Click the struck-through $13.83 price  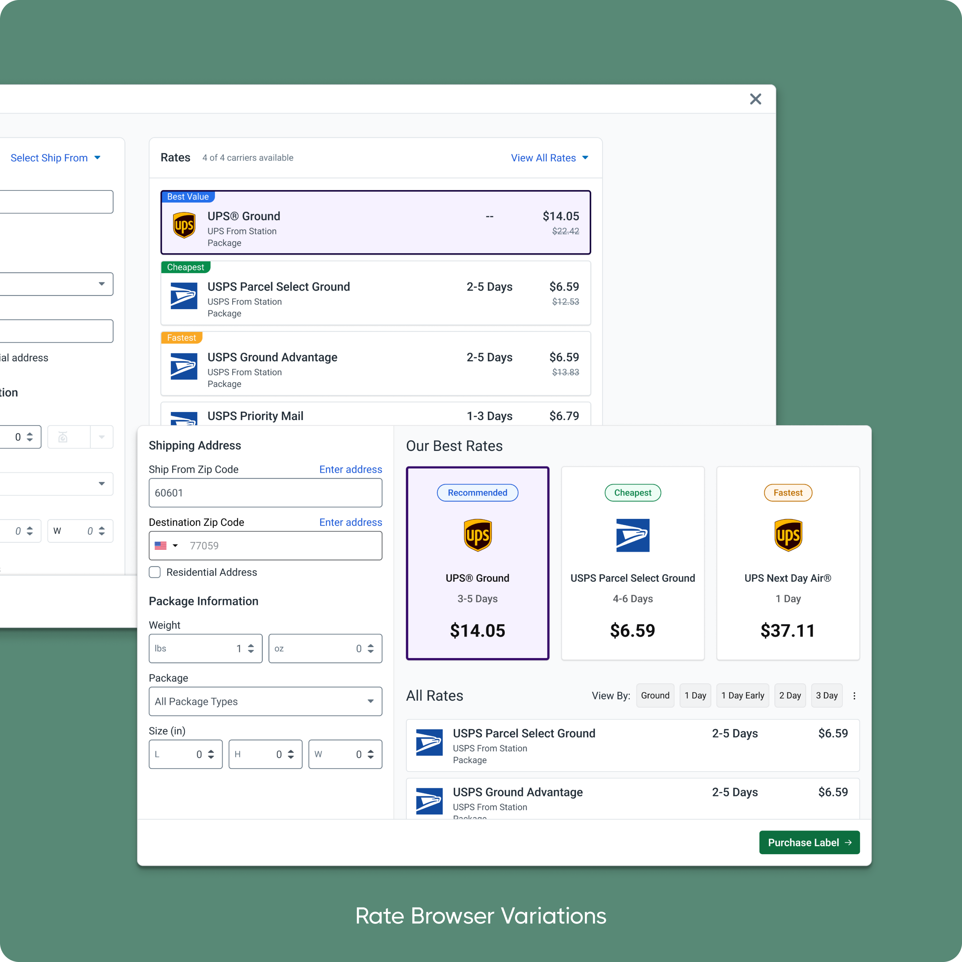(566, 372)
